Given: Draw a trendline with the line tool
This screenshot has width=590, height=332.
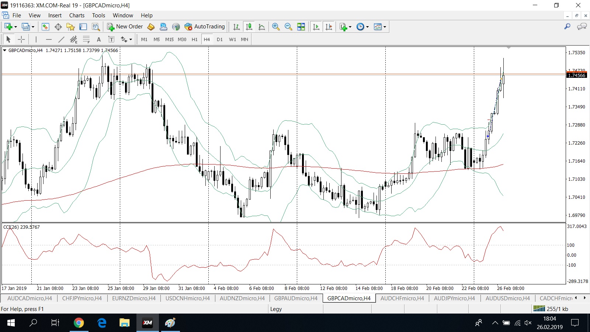Looking at the screenshot, I should 61,39.
